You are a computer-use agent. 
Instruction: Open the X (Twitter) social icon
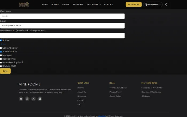(x=33, y=99)
